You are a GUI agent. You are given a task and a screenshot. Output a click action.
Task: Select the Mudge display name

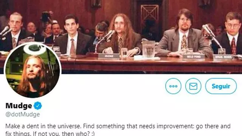(x=19, y=106)
